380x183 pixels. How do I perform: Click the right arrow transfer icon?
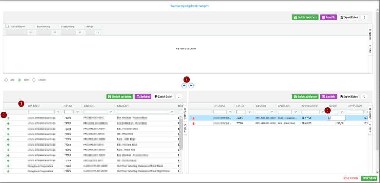184,85
